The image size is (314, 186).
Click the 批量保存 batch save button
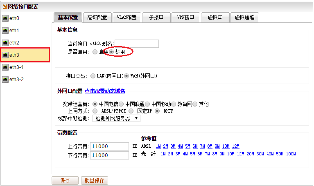pyautogui.click(x=94, y=180)
